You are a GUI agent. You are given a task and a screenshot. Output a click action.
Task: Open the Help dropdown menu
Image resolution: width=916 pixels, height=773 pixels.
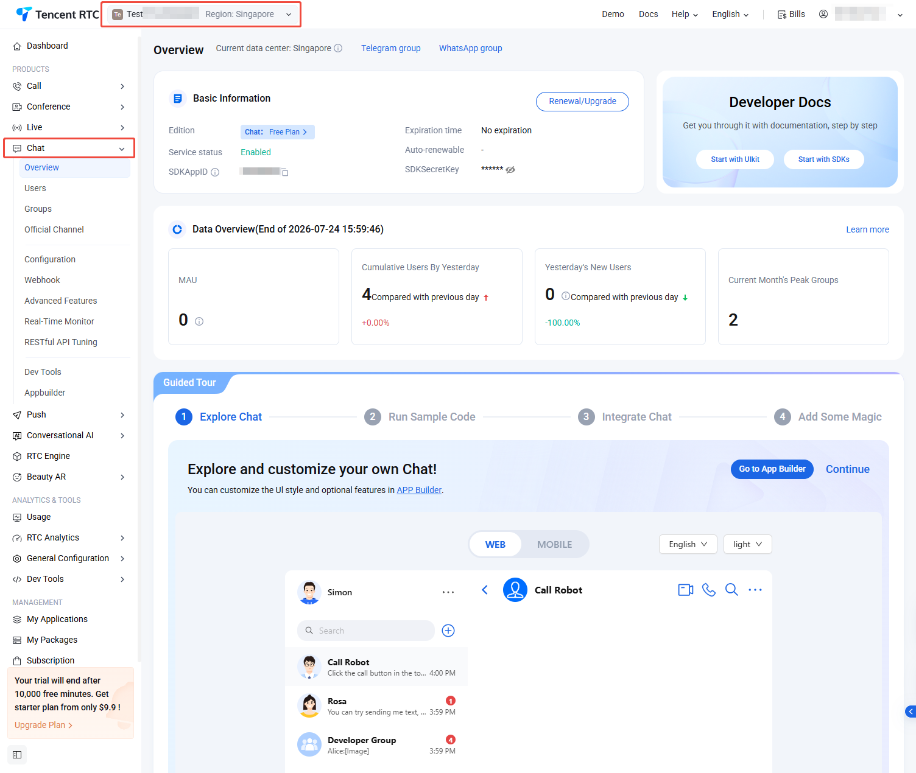[x=685, y=14]
